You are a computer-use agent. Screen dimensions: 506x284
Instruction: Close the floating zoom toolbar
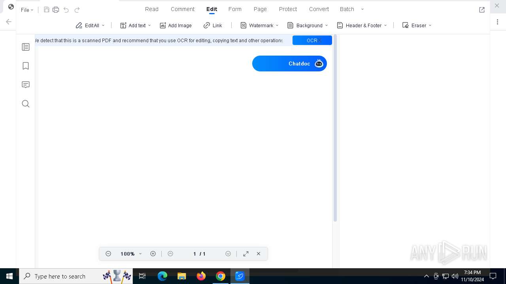259,254
